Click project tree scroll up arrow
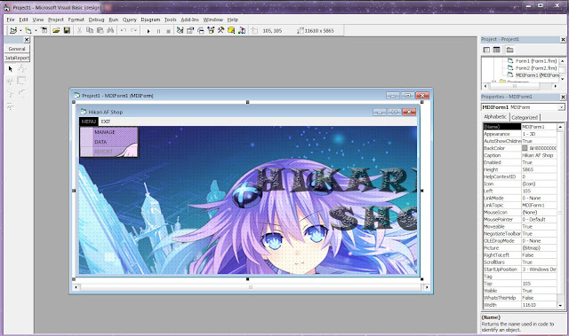This screenshot has width=569, height=336. pos(562,61)
